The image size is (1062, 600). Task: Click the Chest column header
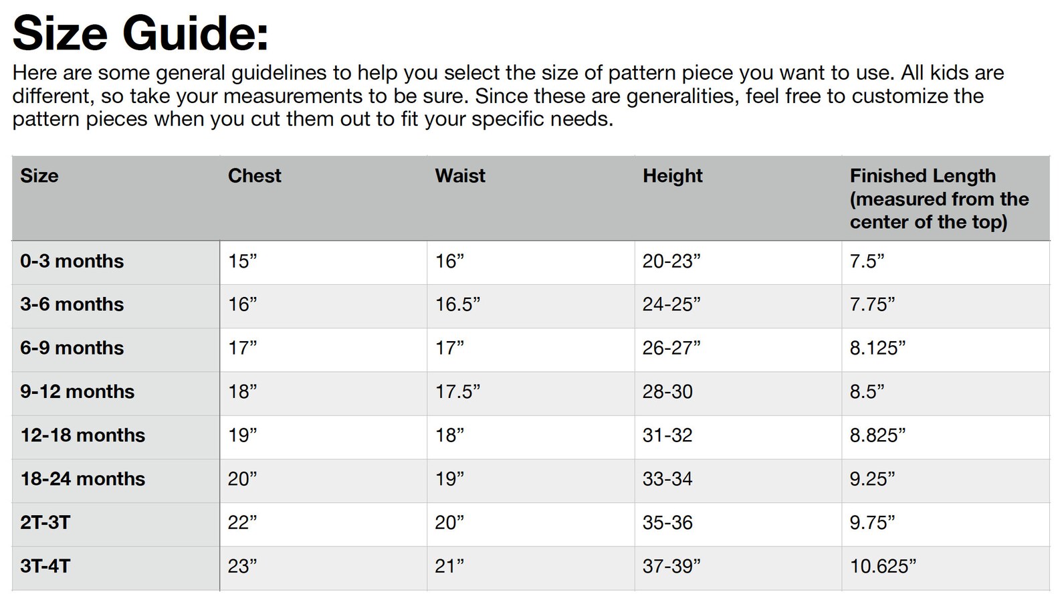(254, 176)
